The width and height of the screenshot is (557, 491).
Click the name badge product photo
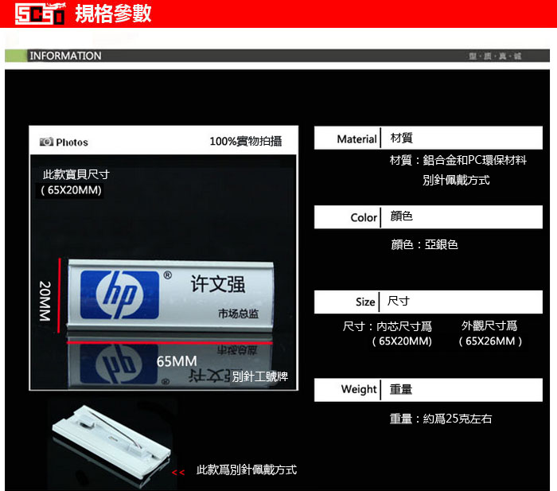coord(170,295)
